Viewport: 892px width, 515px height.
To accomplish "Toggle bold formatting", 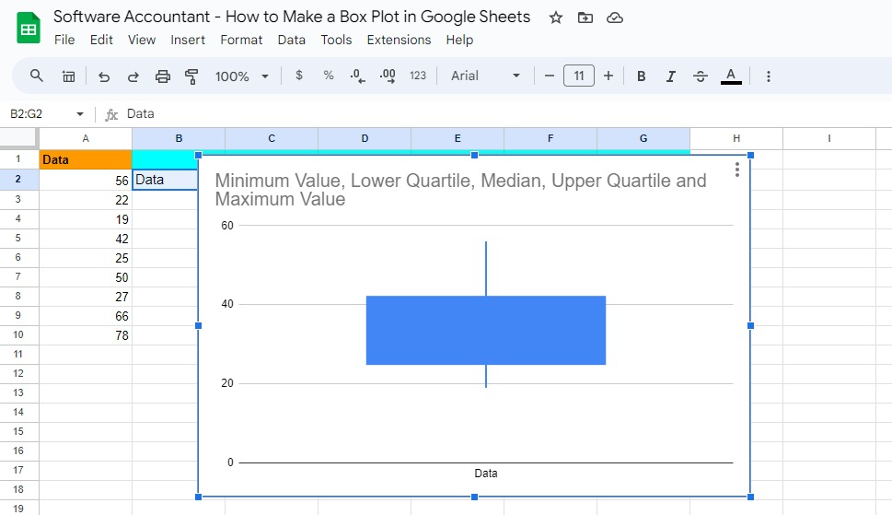I will (641, 76).
